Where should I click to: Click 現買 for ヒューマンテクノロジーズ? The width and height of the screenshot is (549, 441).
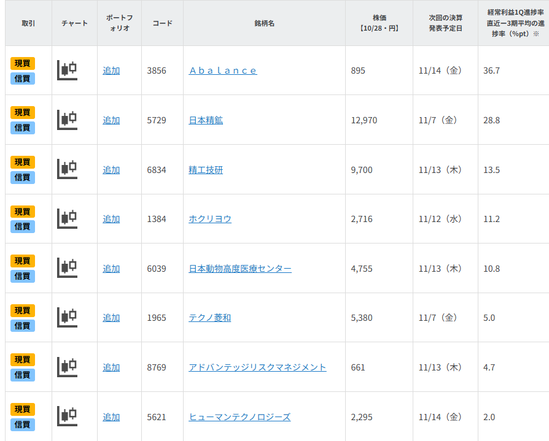(x=21, y=408)
